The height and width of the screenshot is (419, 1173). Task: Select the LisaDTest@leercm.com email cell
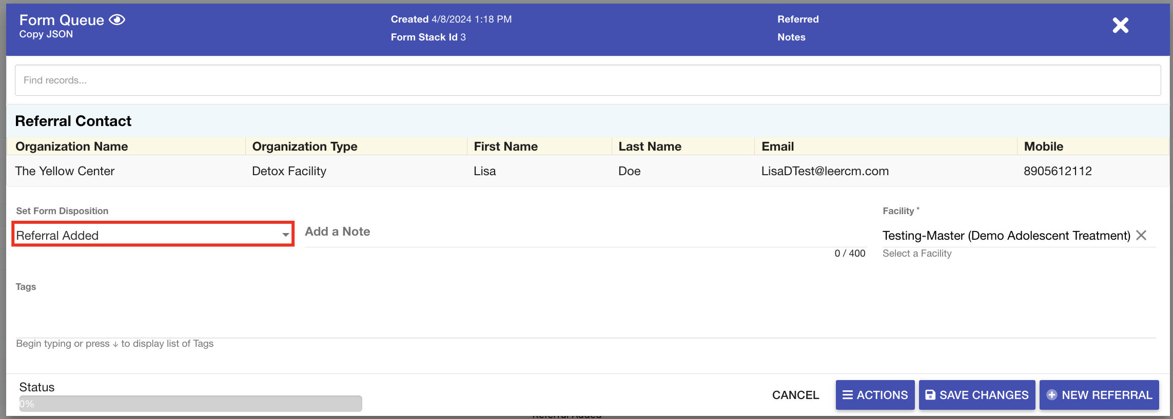pyautogui.click(x=825, y=171)
